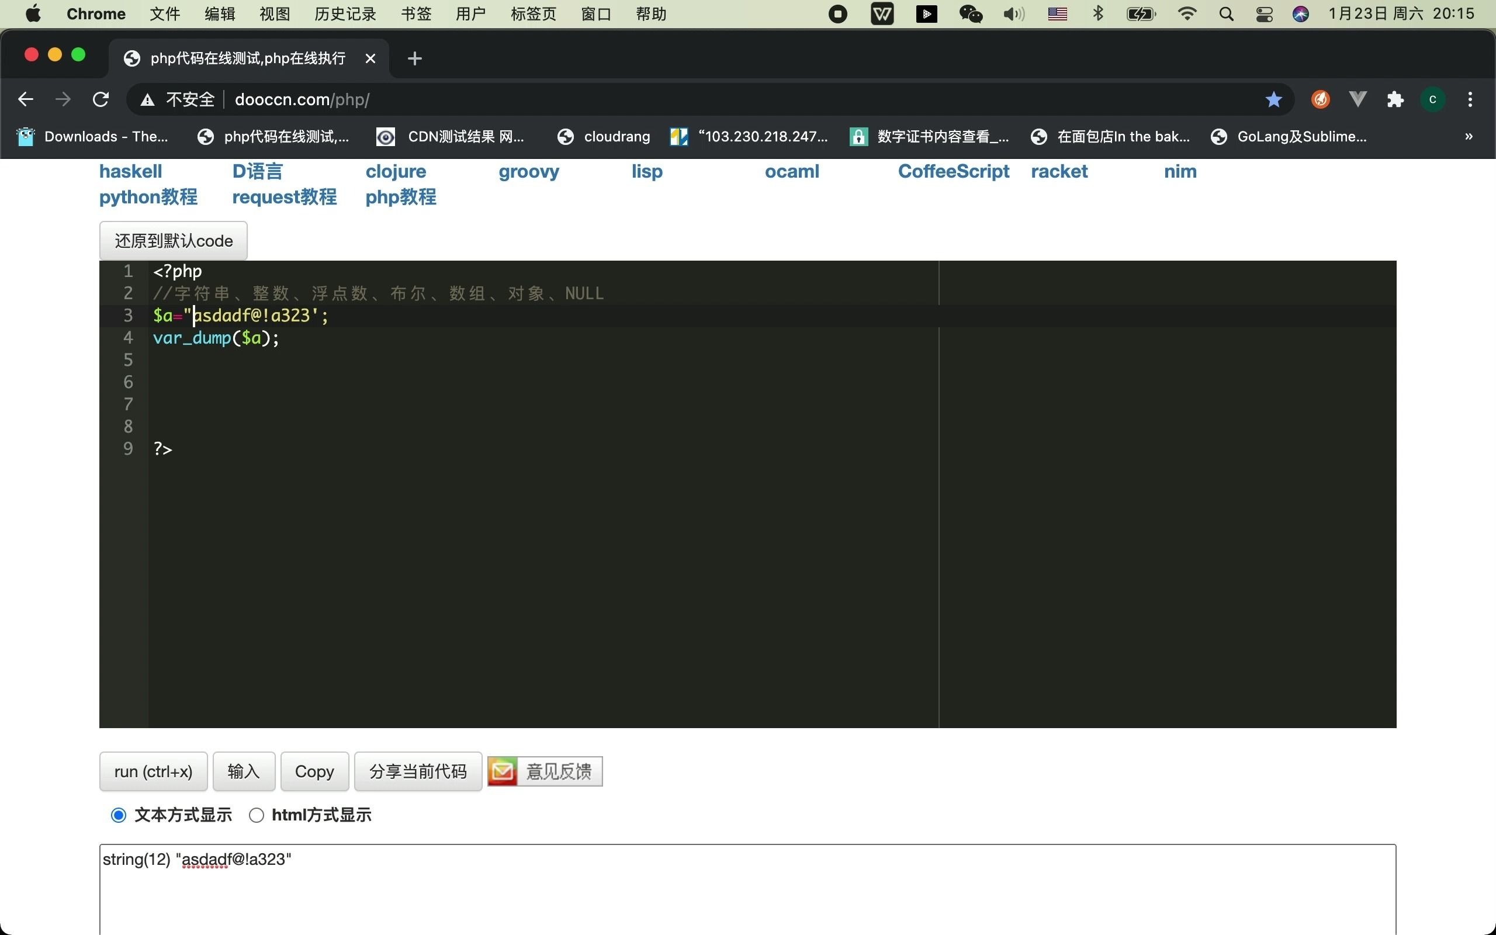Screen dimensions: 1496x935
Task: Open the Chrome application menu
Action: pyautogui.click(x=96, y=13)
